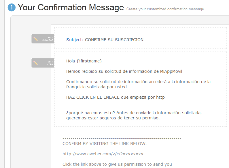Click the "¿porqué hacemos esto?" paragraph
The image size is (229, 168).
pos(134,113)
